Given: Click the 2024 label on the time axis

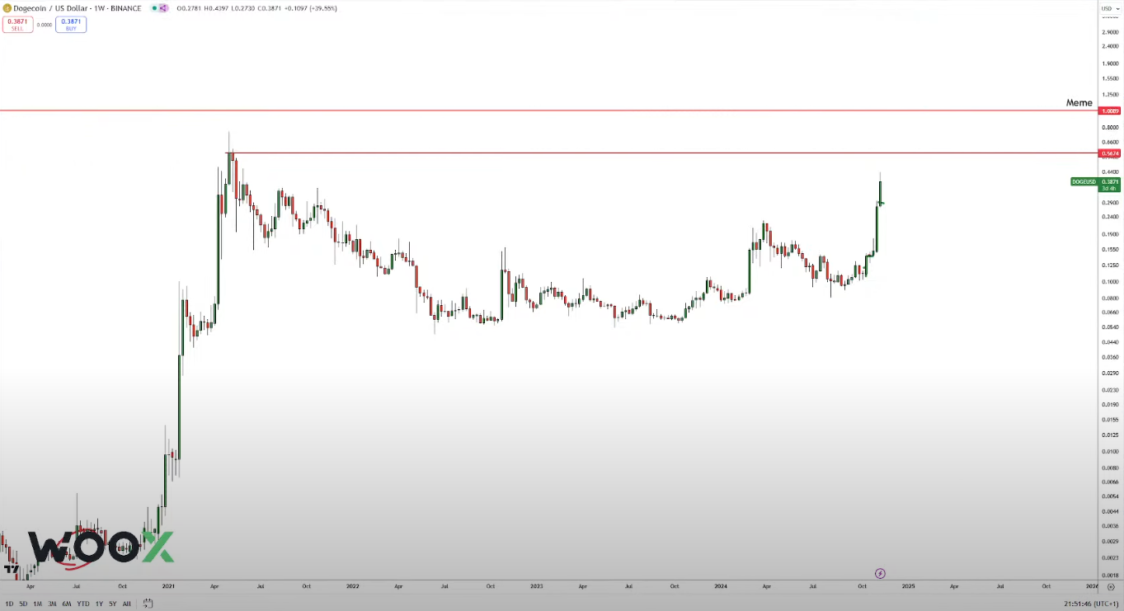Looking at the screenshot, I should click(x=721, y=586).
